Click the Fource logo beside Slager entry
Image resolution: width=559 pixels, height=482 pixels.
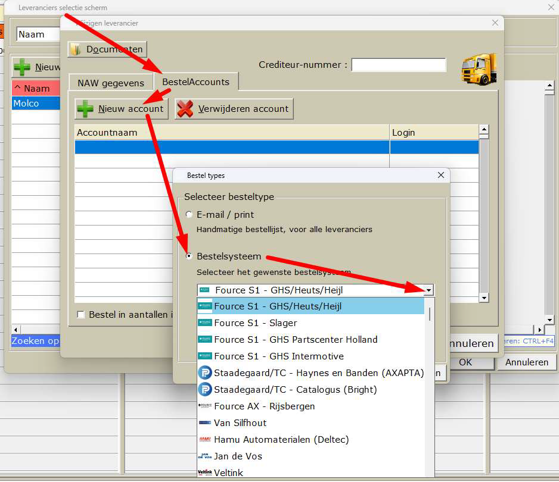(x=205, y=323)
